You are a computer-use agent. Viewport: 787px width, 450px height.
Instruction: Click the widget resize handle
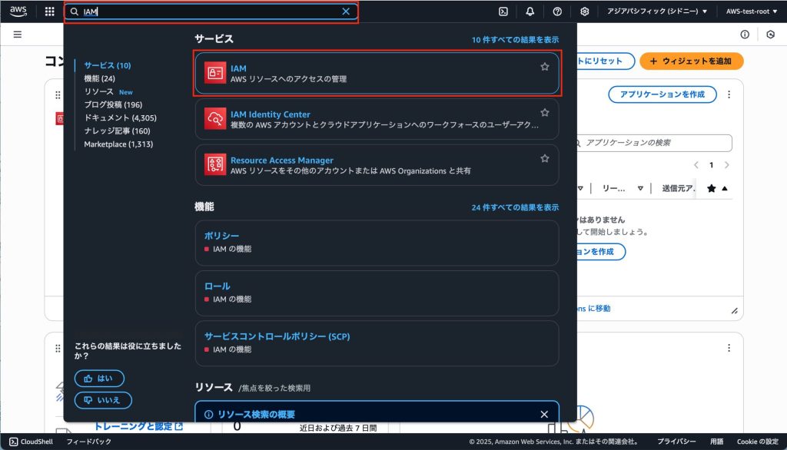(734, 310)
